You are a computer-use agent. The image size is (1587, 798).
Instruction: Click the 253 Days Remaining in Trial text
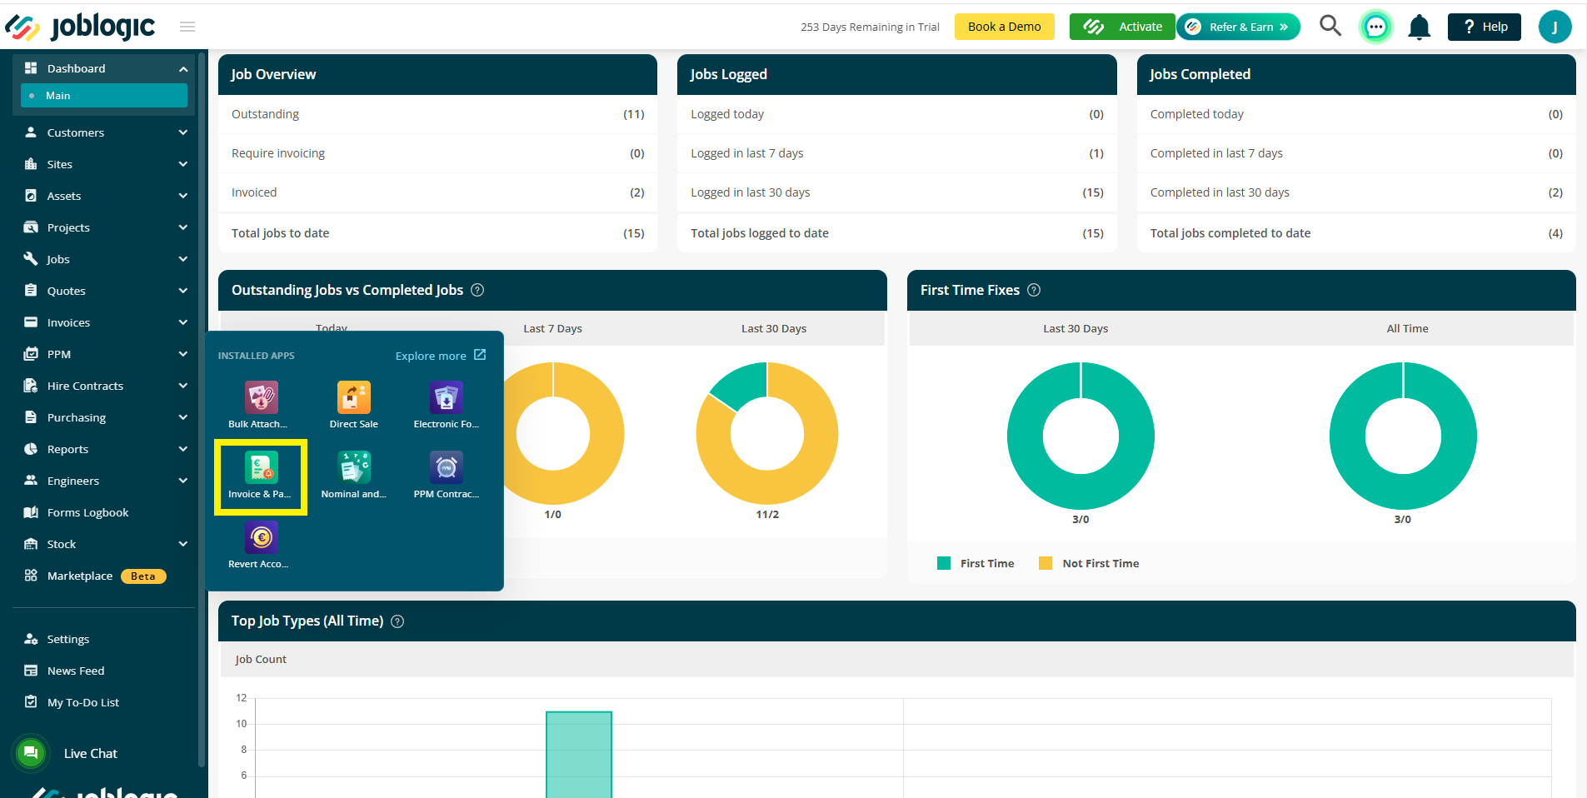pyautogui.click(x=870, y=27)
